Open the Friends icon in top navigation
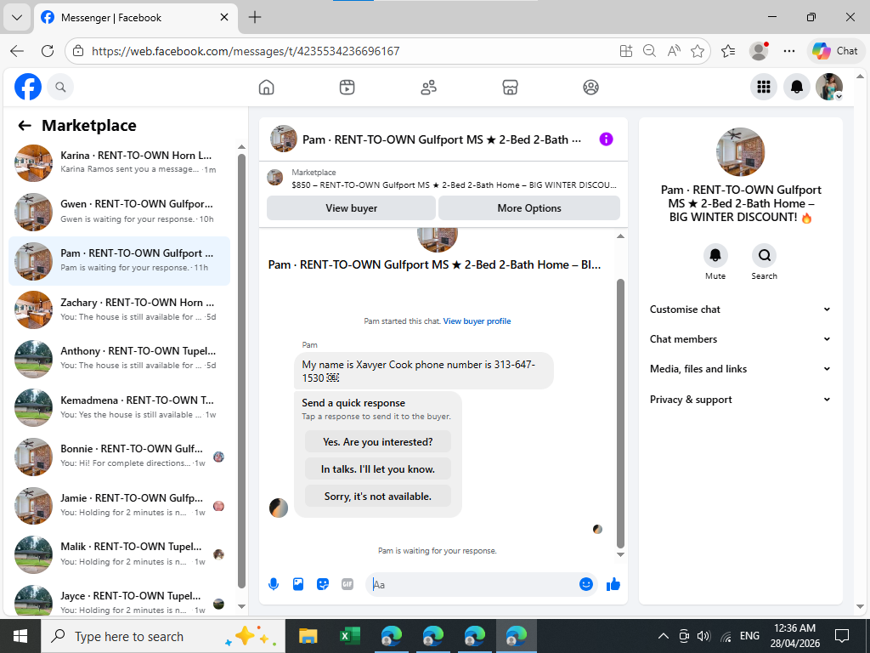 [x=428, y=88]
